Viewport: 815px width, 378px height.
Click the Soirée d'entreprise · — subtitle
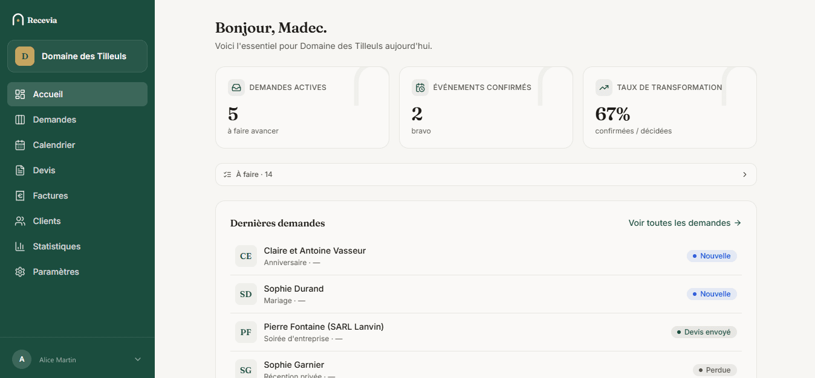click(304, 339)
